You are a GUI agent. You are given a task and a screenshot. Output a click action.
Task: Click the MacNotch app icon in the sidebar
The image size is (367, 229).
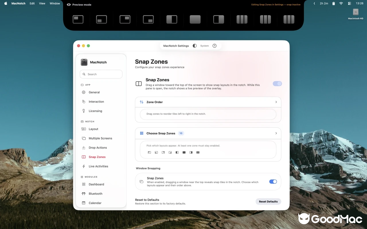pos(84,62)
